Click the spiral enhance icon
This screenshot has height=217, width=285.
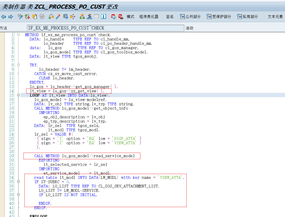pyautogui.click(x=42, y=17)
